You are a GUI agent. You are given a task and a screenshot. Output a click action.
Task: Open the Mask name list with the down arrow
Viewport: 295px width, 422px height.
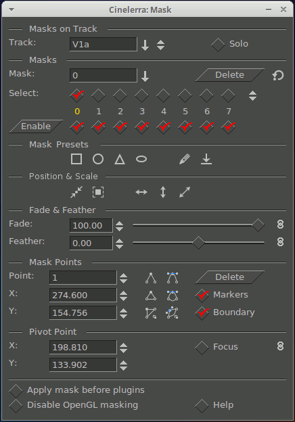145,76
